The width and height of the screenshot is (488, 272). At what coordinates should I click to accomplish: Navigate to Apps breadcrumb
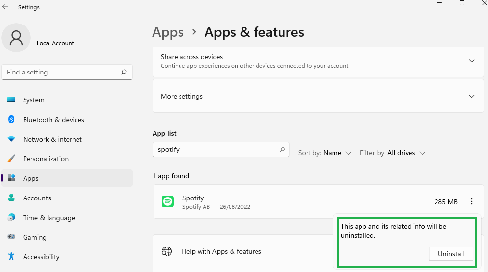pos(168,32)
